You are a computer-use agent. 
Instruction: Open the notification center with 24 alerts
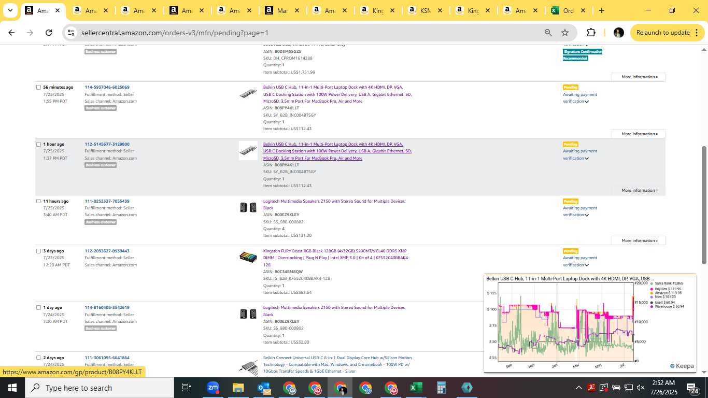(x=692, y=388)
